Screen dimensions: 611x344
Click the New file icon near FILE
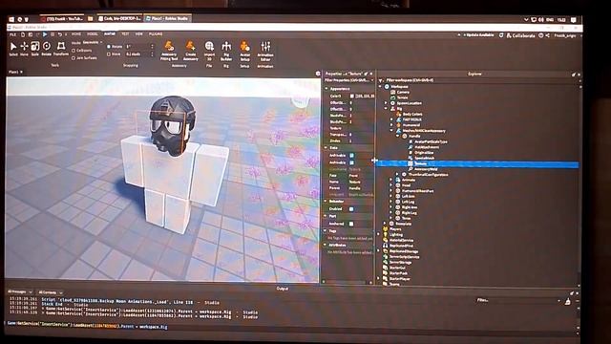tap(23, 34)
